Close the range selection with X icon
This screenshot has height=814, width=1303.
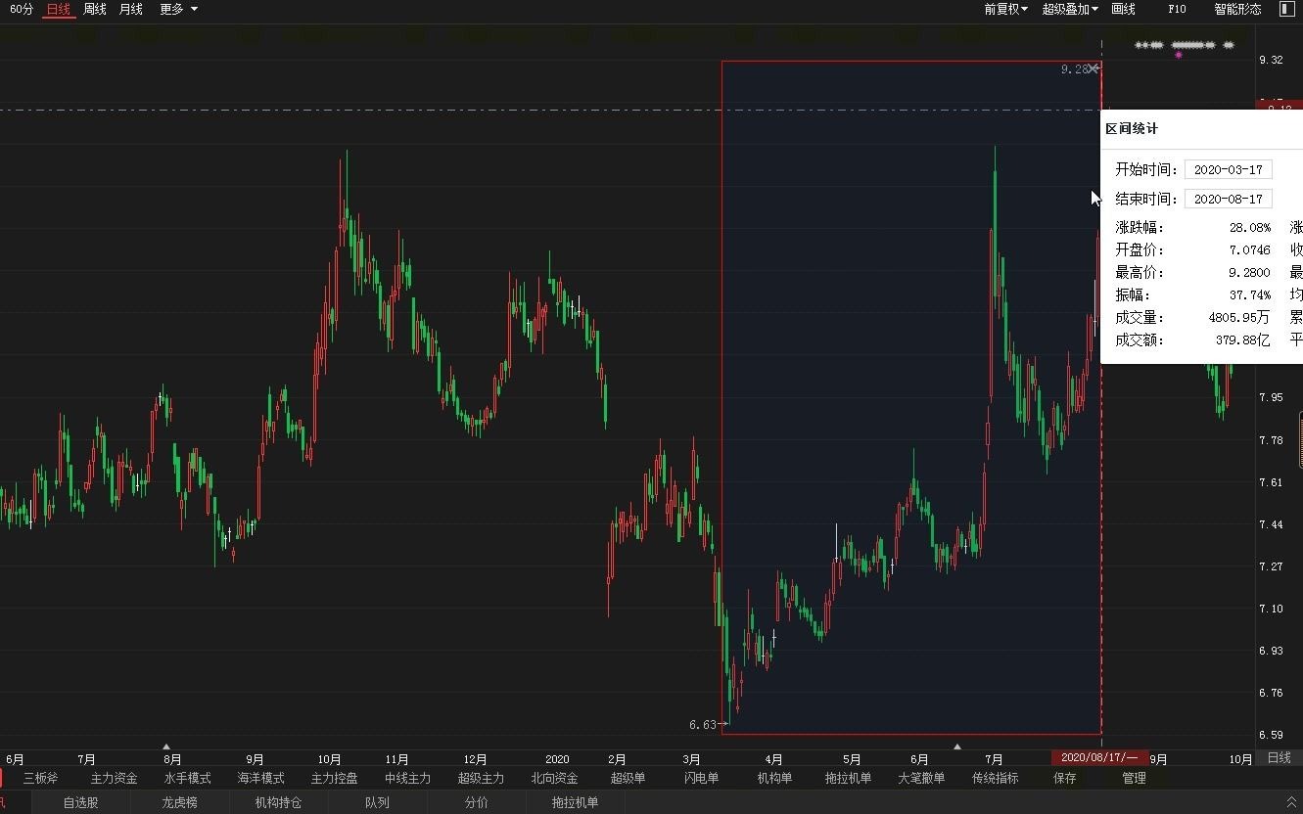pyautogui.click(x=1094, y=68)
